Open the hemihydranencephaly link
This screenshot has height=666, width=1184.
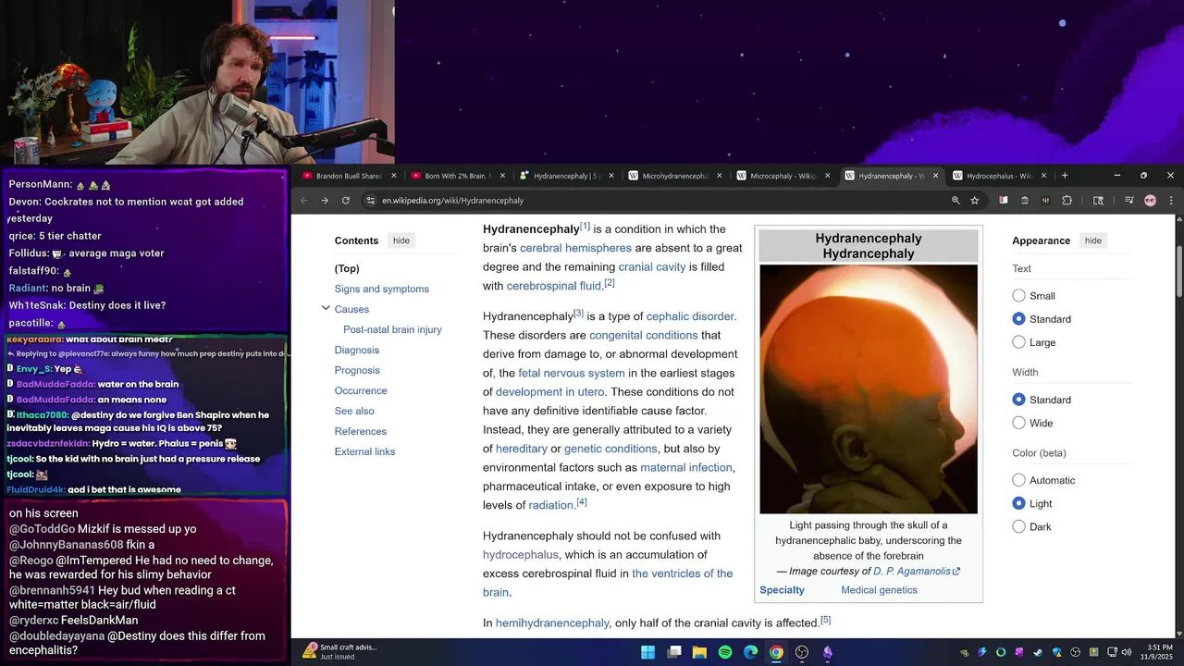click(552, 623)
